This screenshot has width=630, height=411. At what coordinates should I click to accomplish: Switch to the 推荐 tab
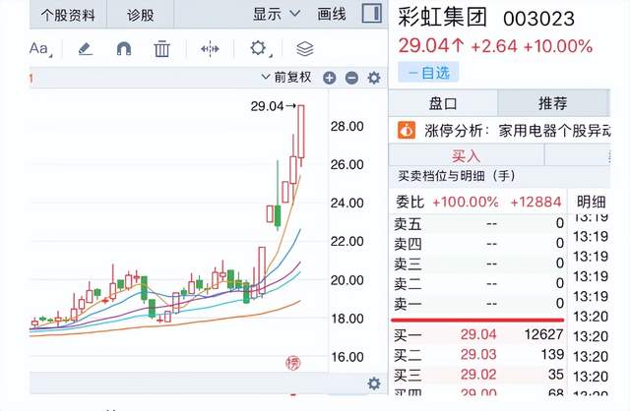click(552, 102)
